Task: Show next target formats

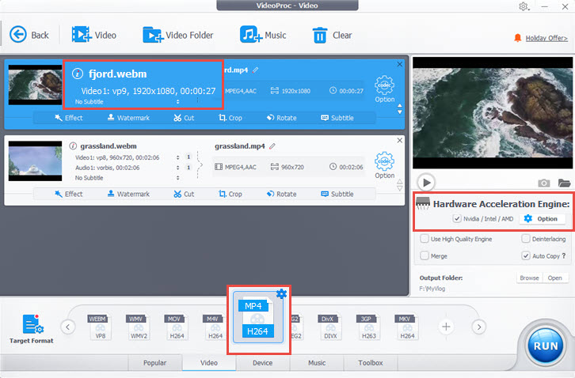Action: (479, 327)
